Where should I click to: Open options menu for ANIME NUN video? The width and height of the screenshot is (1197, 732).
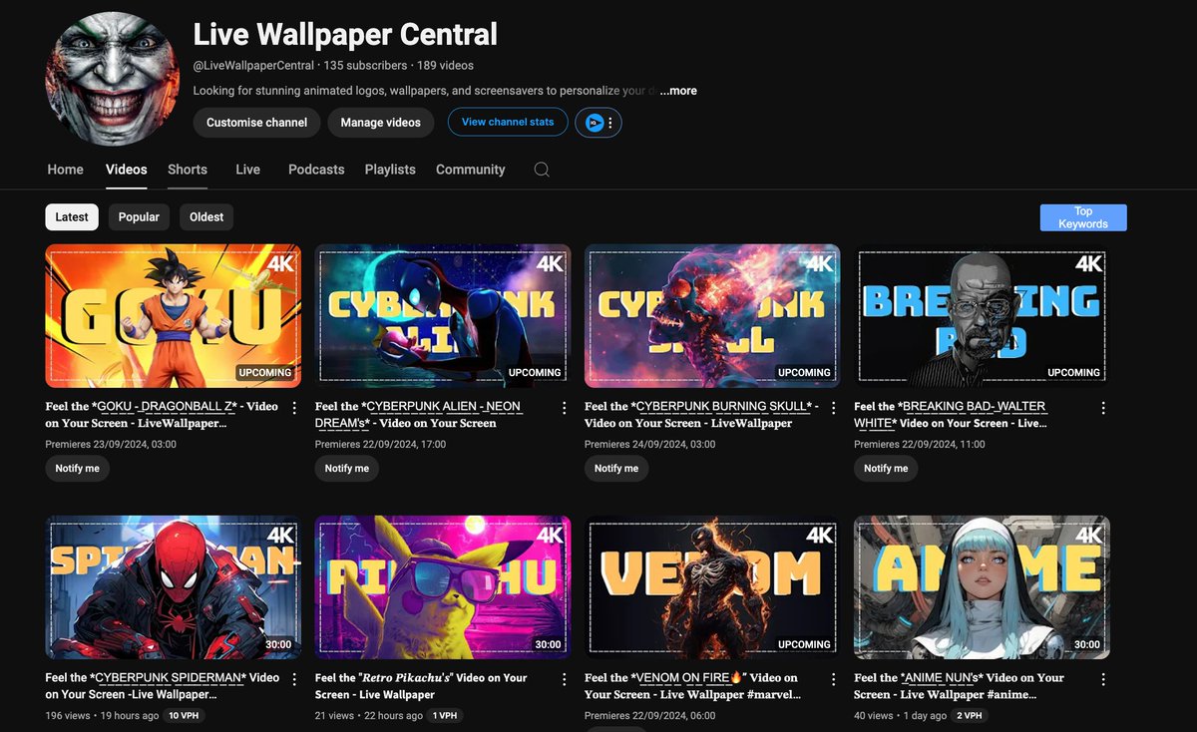[1103, 679]
